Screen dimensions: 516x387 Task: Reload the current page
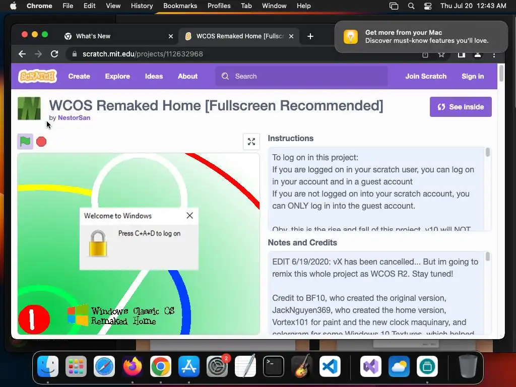pos(54,54)
